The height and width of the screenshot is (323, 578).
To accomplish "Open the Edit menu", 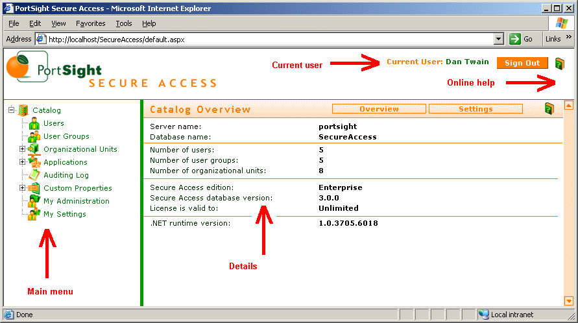I will click(x=35, y=23).
